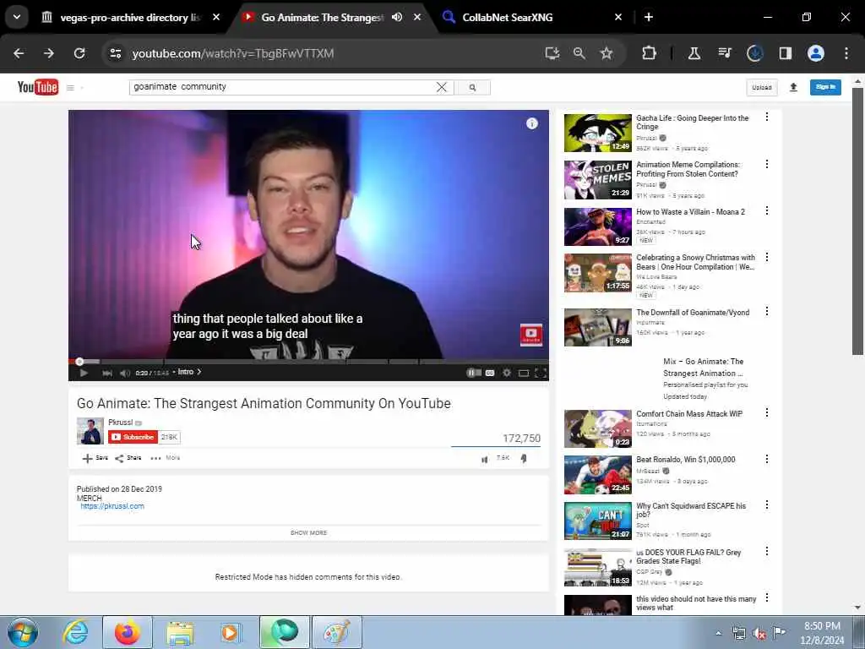Click the Upload button
865x649 pixels.
point(761,87)
